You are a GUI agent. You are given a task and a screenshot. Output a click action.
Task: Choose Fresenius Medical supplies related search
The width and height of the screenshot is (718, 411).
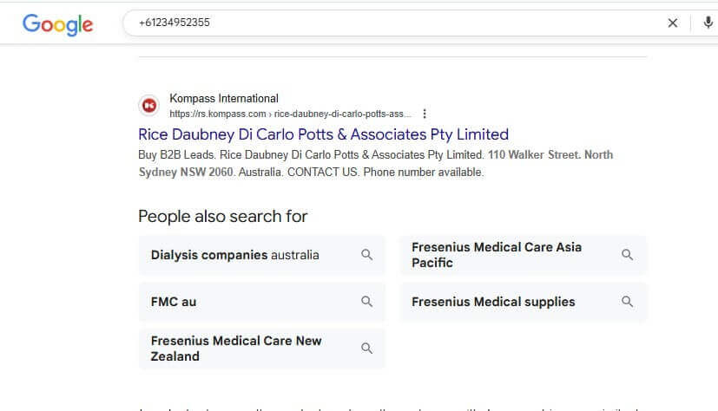point(493,302)
